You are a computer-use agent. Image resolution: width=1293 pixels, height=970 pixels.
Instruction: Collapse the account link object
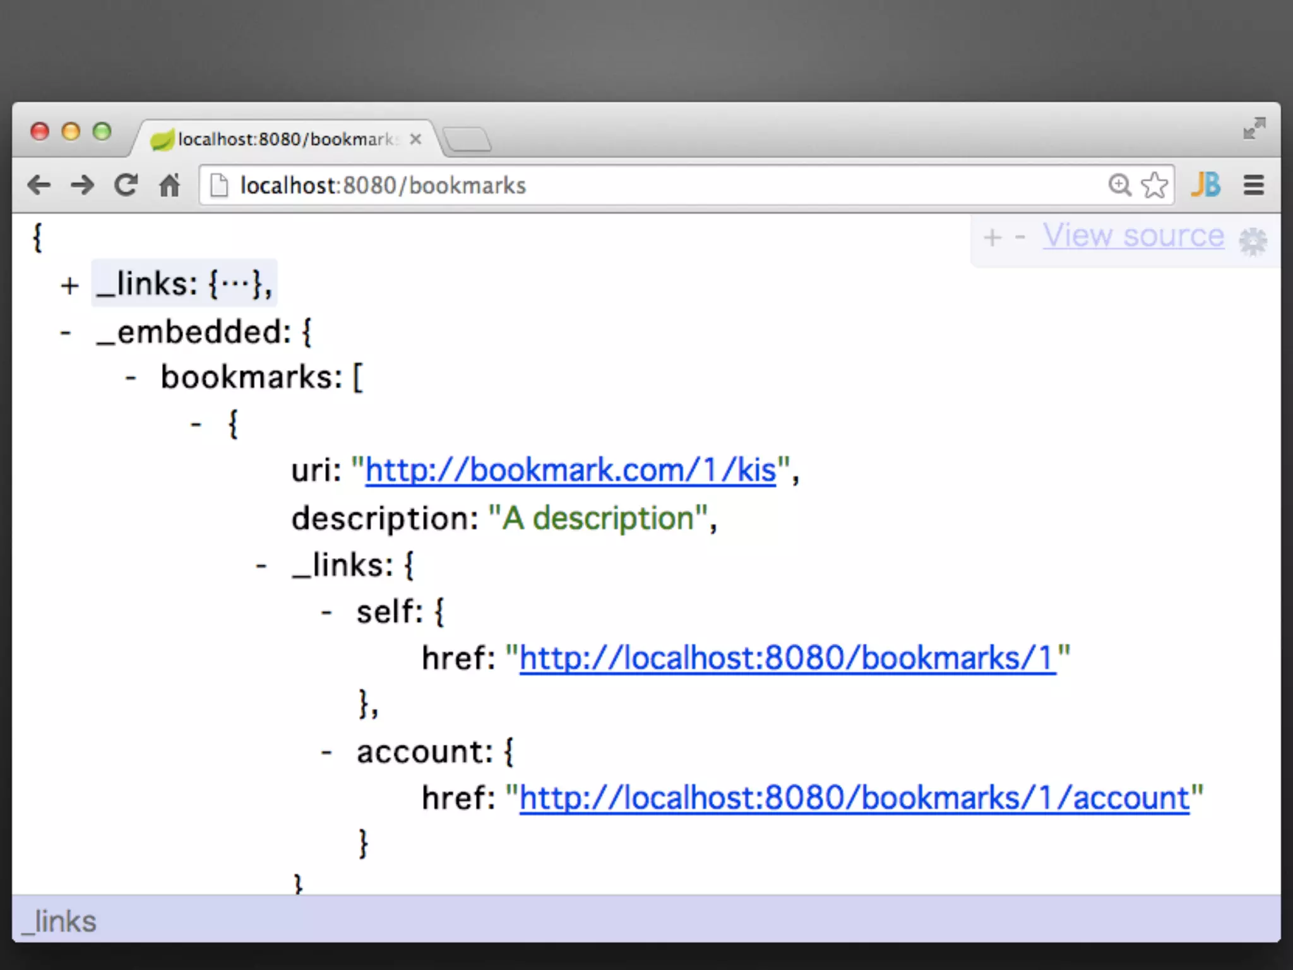coord(326,752)
